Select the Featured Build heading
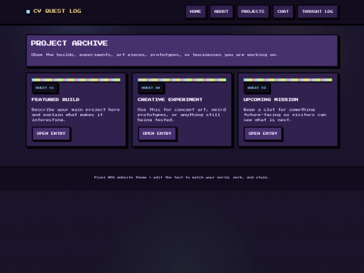This screenshot has width=364, height=273. click(x=55, y=100)
